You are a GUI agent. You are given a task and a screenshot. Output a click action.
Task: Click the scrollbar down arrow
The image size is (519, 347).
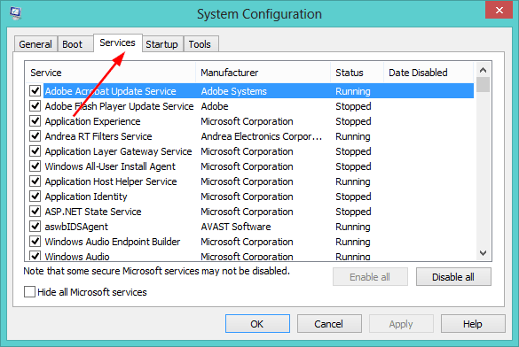(x=483, y=253)
